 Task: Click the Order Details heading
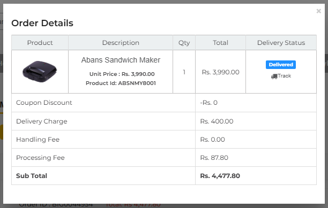(42, 23)
